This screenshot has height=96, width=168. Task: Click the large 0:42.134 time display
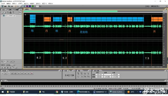pyautogui.click(x=69, y=75)
